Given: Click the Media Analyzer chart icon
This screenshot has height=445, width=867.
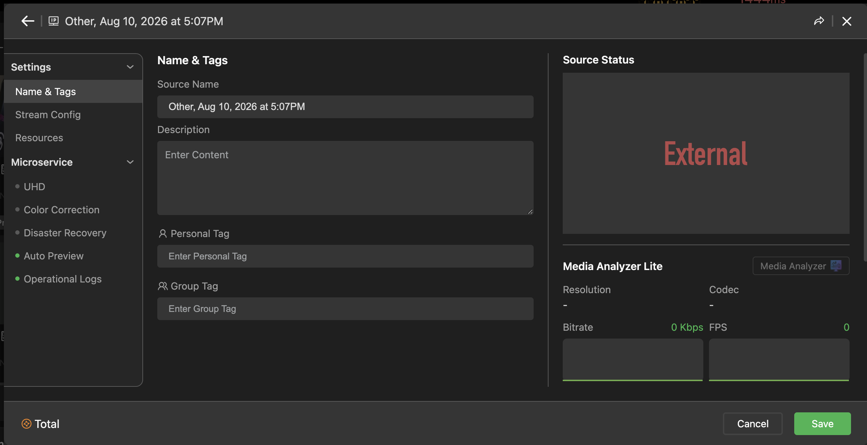Looking at the screenshot, I should [x=836, y=266].
